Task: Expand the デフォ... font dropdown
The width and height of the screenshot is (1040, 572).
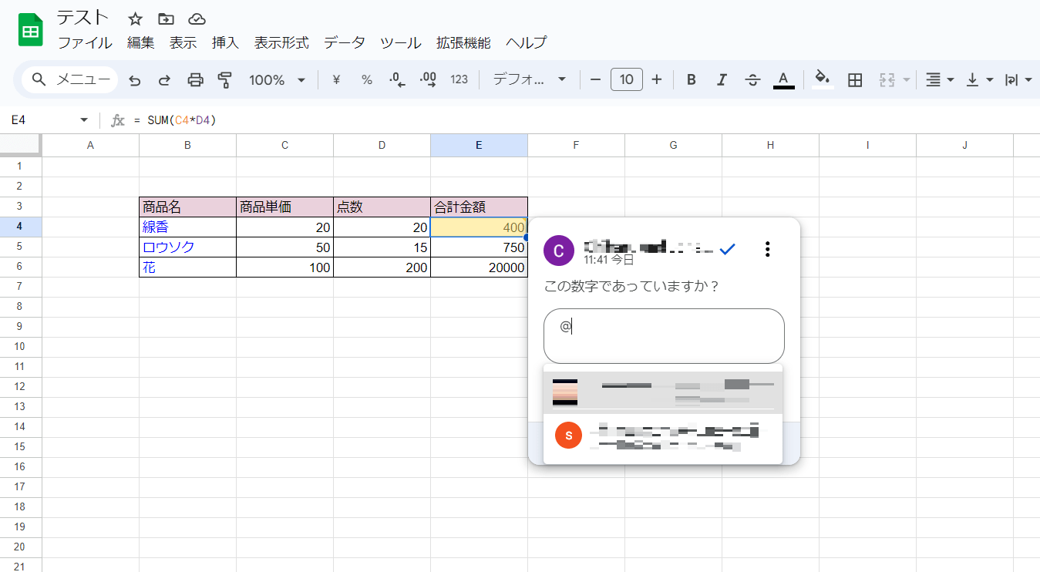Action: pyautogui.click(x=530, y=79)
